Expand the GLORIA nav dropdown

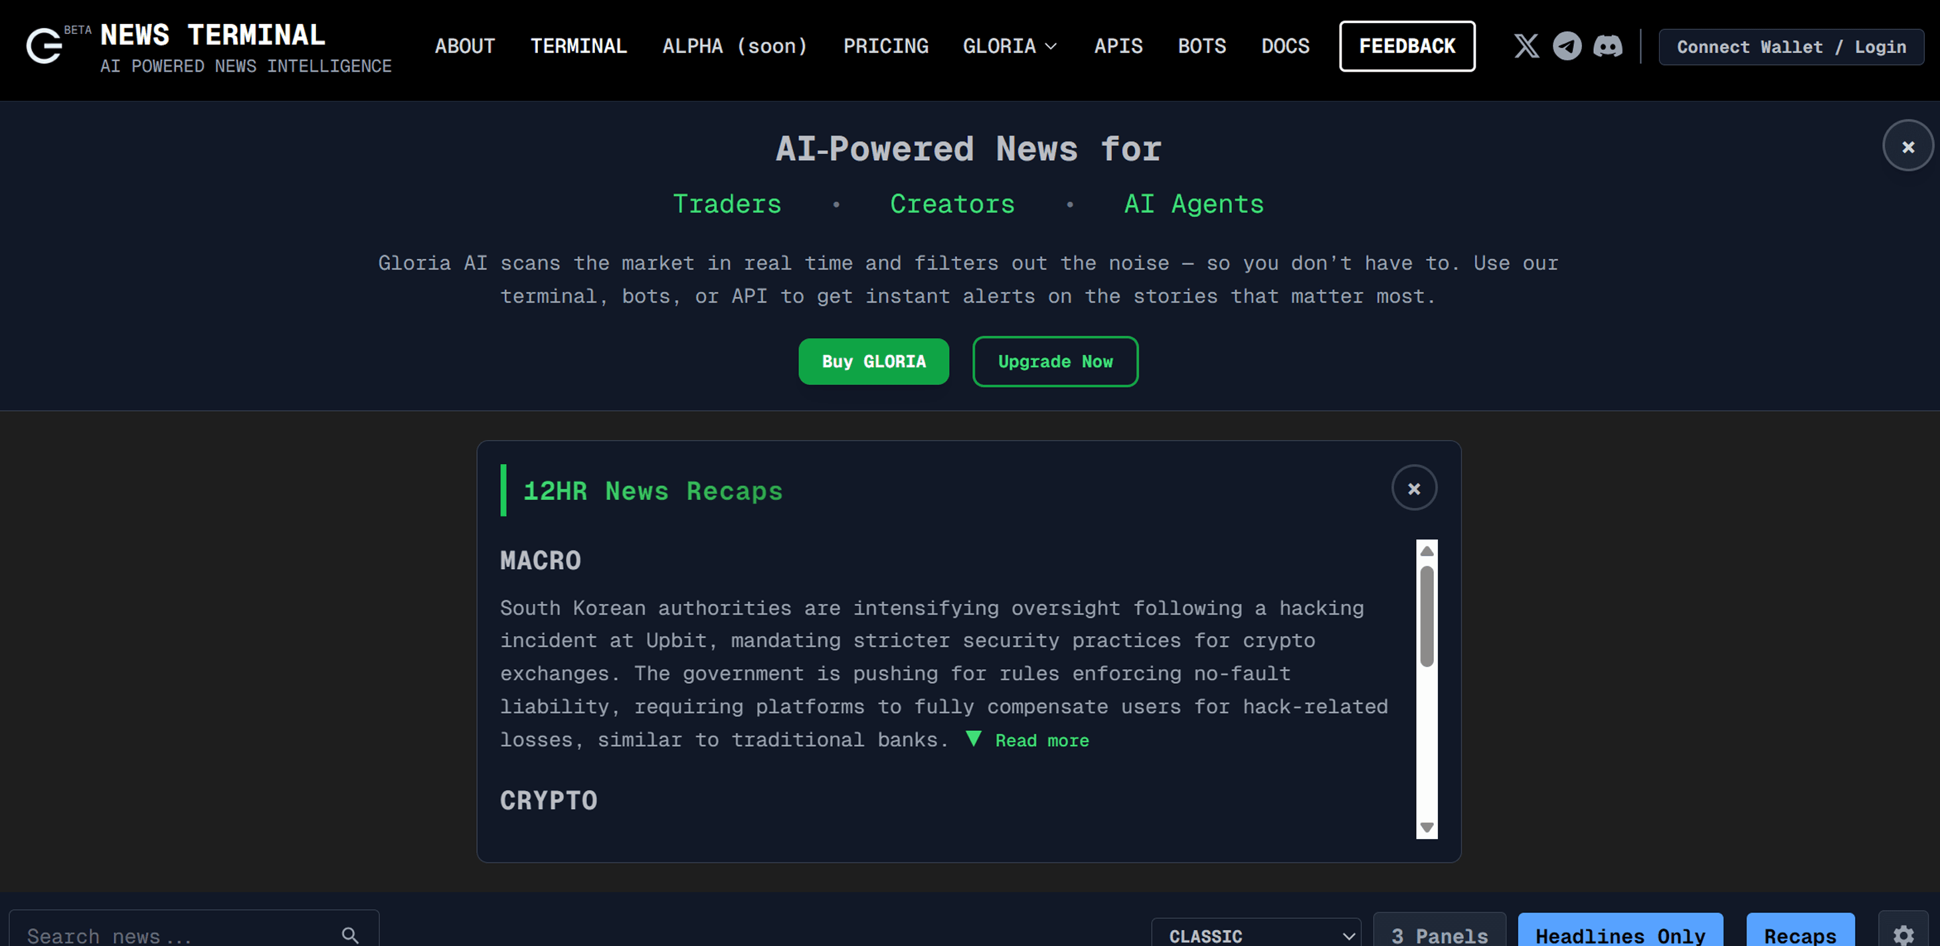(1009, 46)
